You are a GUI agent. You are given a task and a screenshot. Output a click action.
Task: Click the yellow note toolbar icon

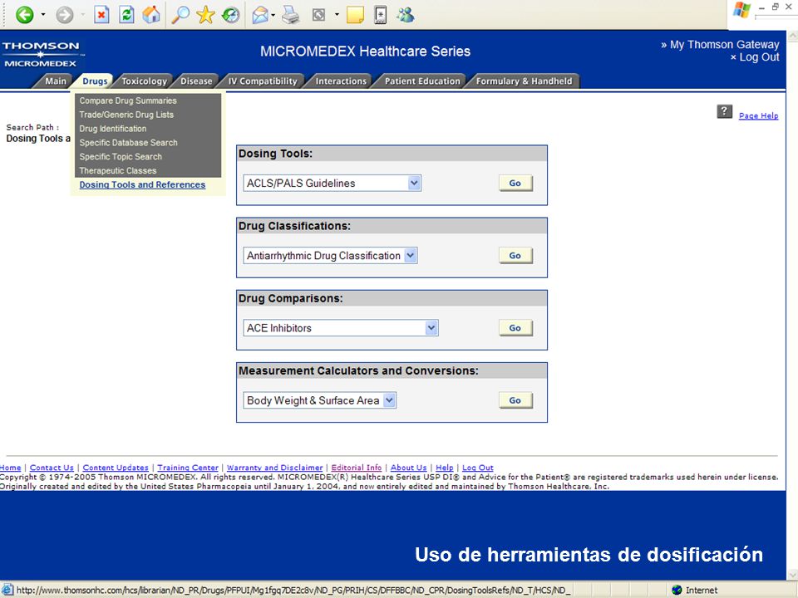(x=355, y=15)
